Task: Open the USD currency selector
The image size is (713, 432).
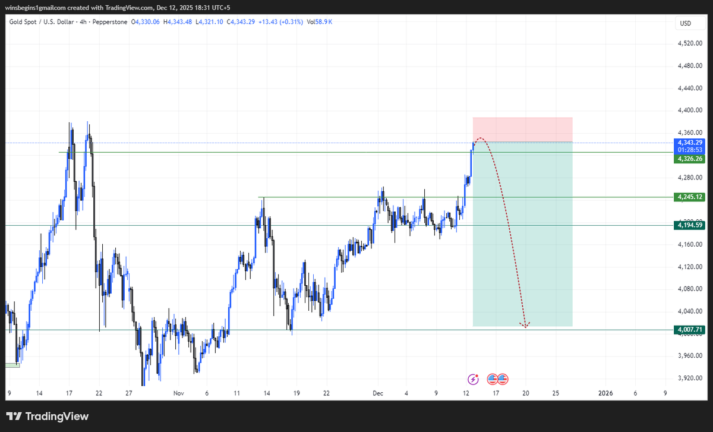Action: pos(686,23)
